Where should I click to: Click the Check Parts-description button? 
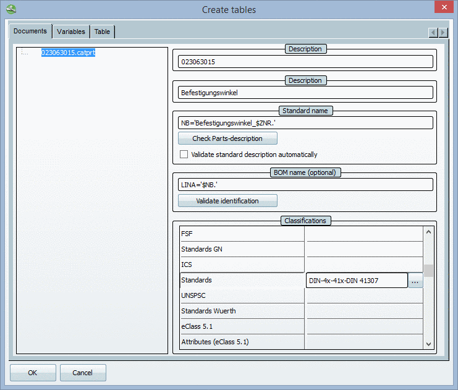pyautogui.click(x=227, y=138)
